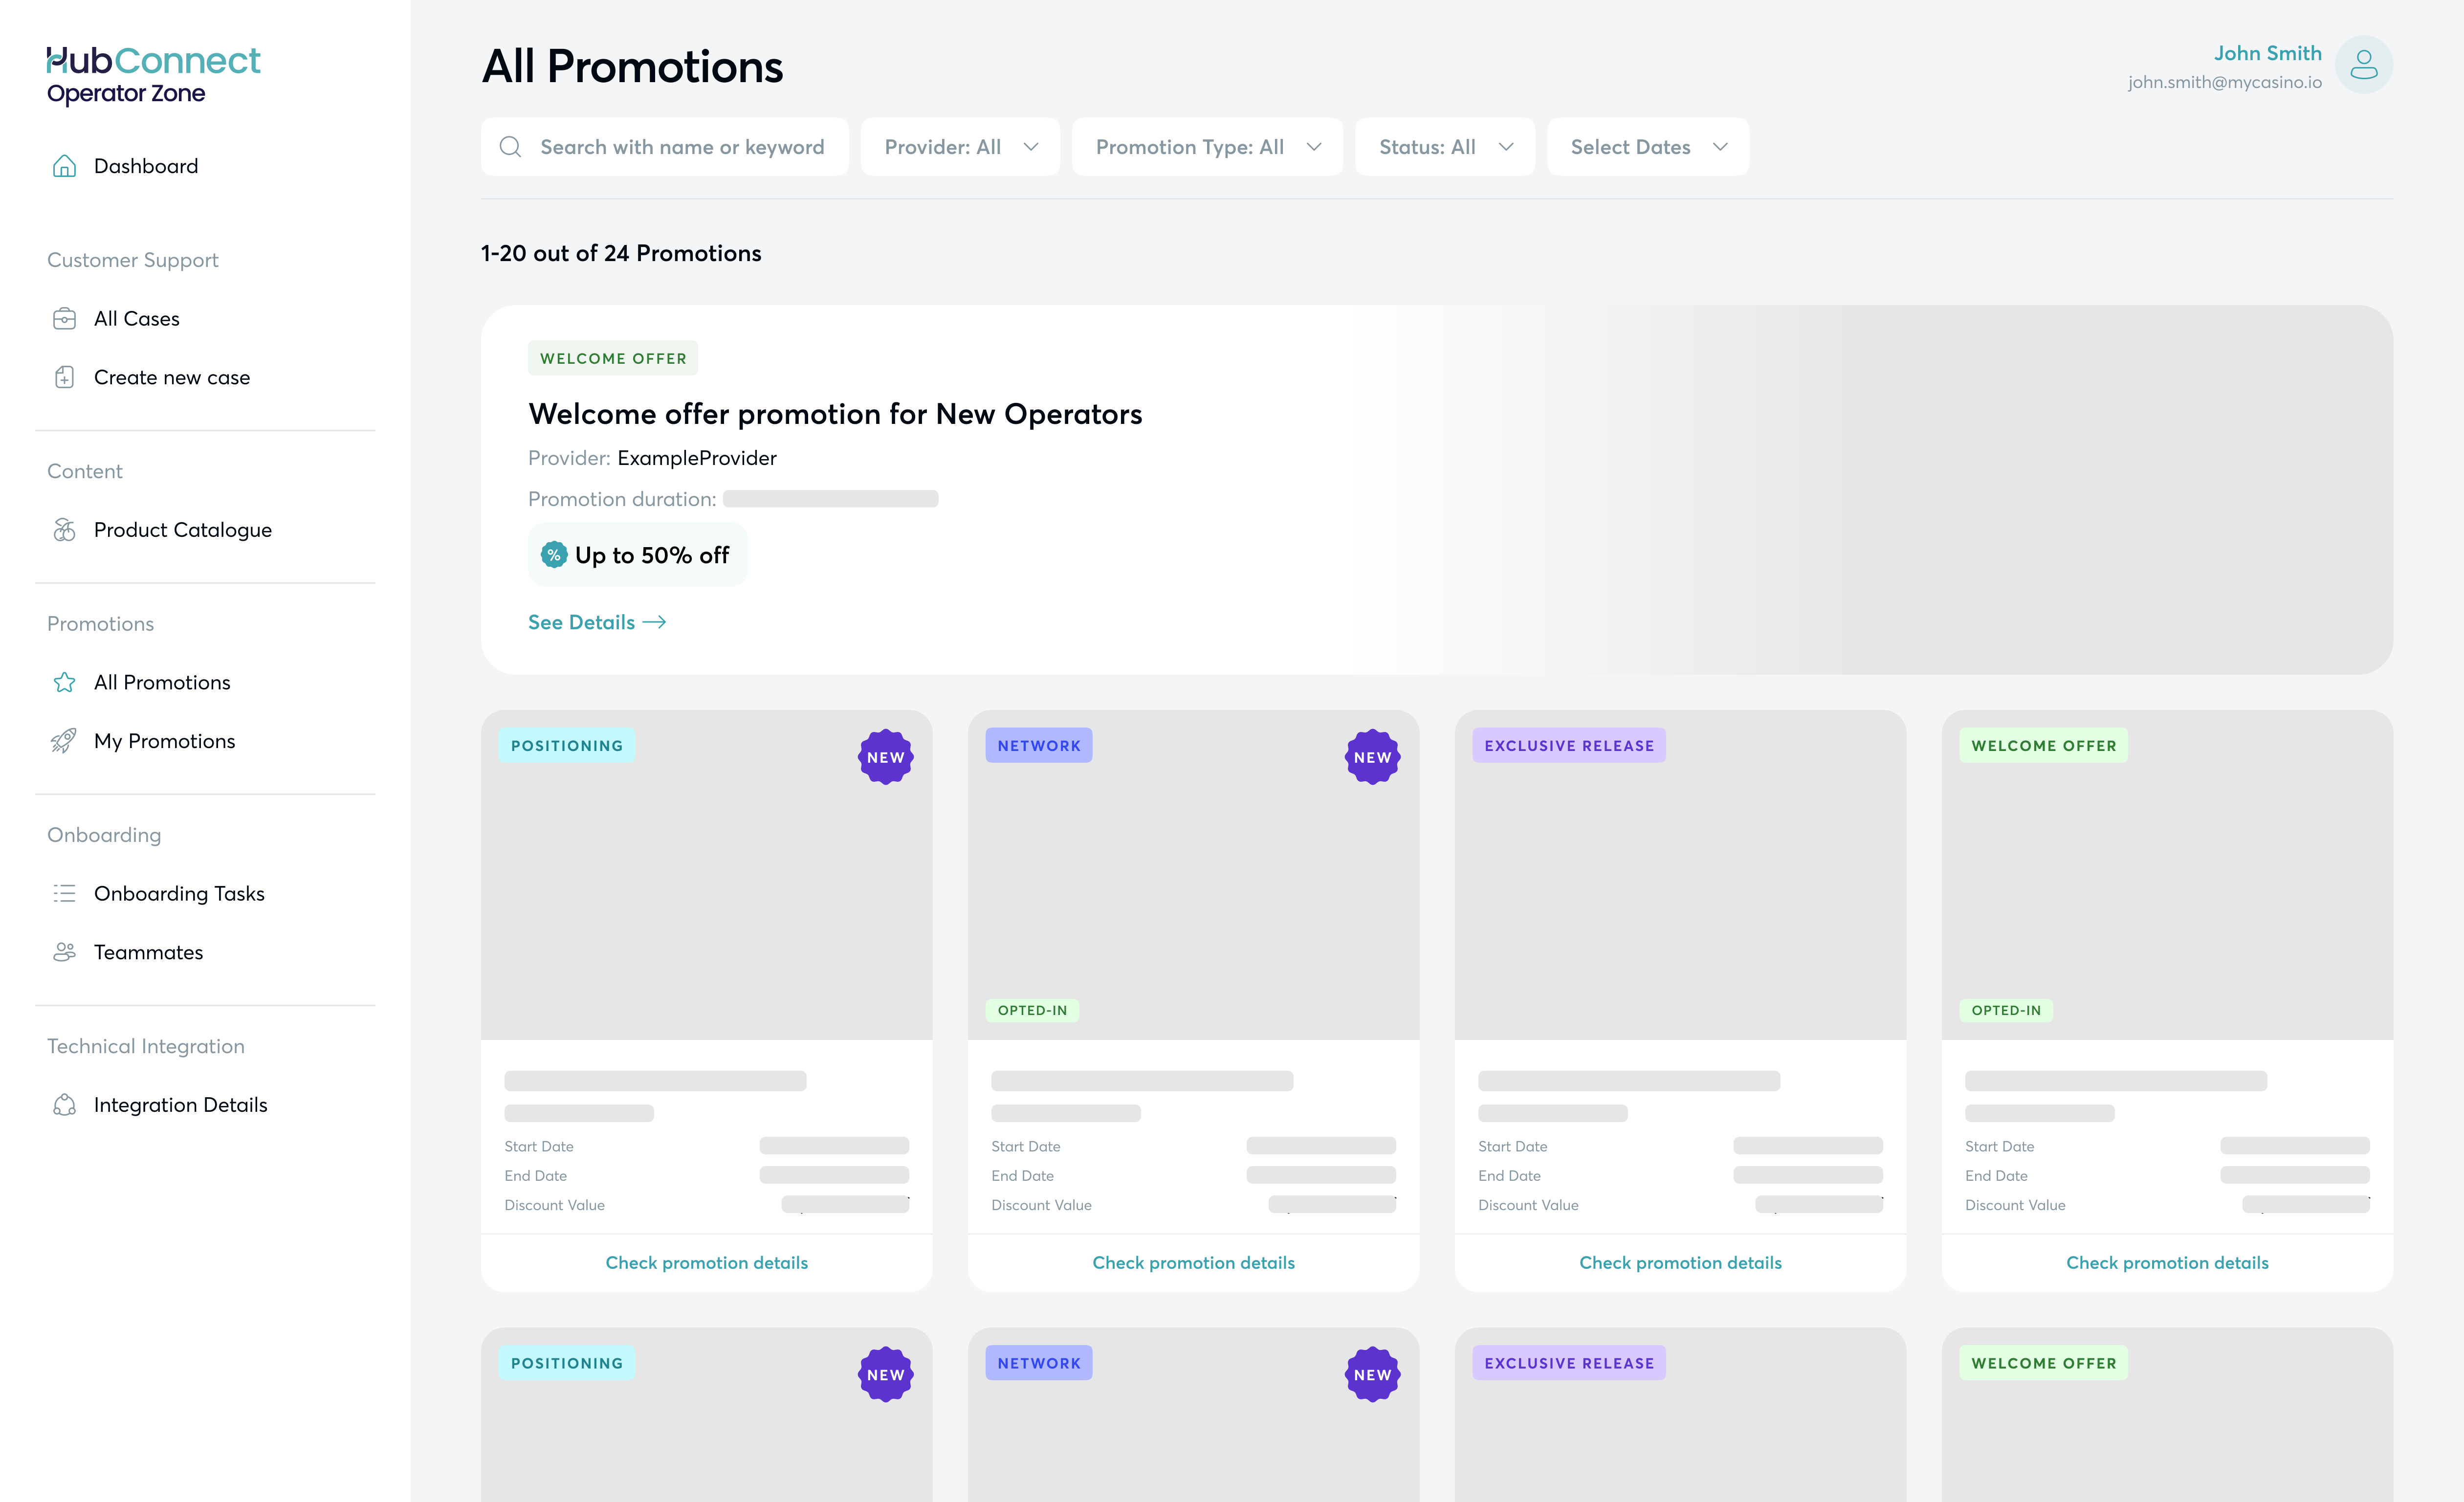Open the Teammates menu item
The width and height of the screenshot is (2464, 1502).
(x=148, y=952)
